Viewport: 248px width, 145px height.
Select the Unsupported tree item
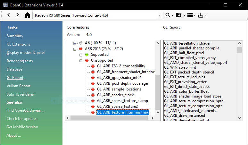point(102,60)
